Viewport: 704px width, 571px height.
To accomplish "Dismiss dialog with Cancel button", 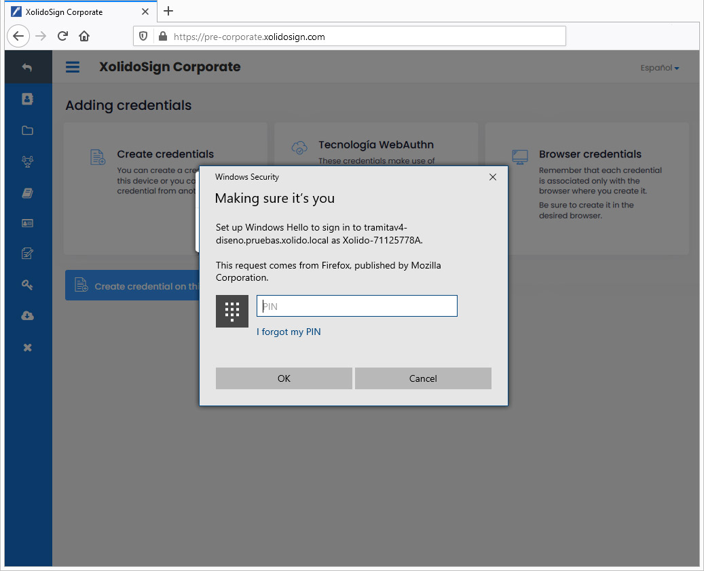I will tap(423, 378).
